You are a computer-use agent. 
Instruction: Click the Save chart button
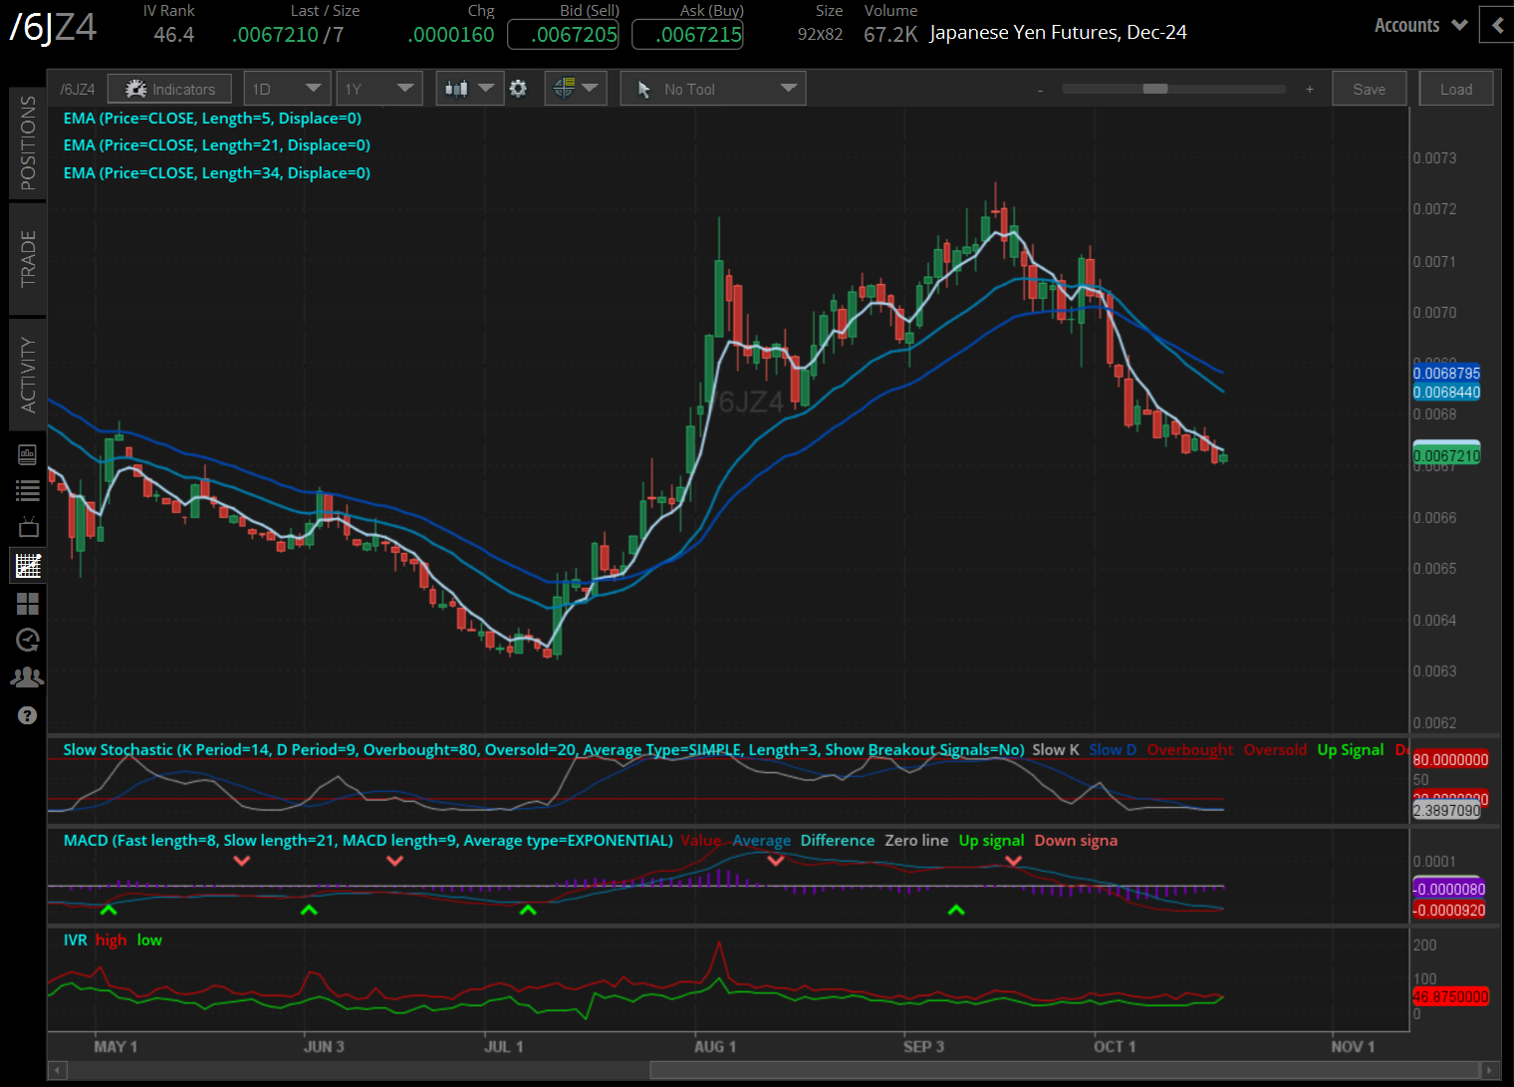click(x=1369, y=89)
